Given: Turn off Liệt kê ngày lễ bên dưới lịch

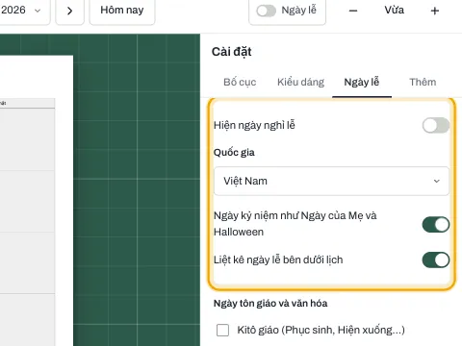Looking at the screenshot, I should pyautogui.click(x=436, y=259).
